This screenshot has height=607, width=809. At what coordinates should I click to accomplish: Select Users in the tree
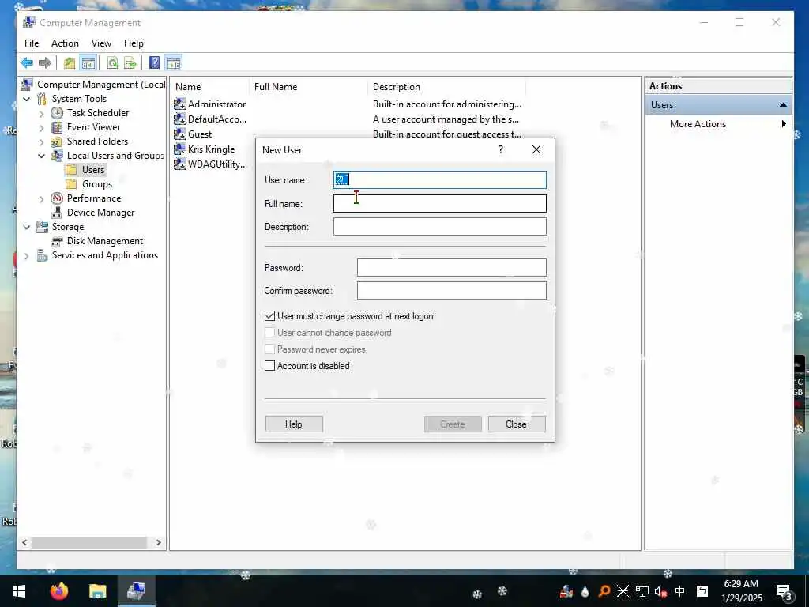pyautogui.click(x=93, y=170)
